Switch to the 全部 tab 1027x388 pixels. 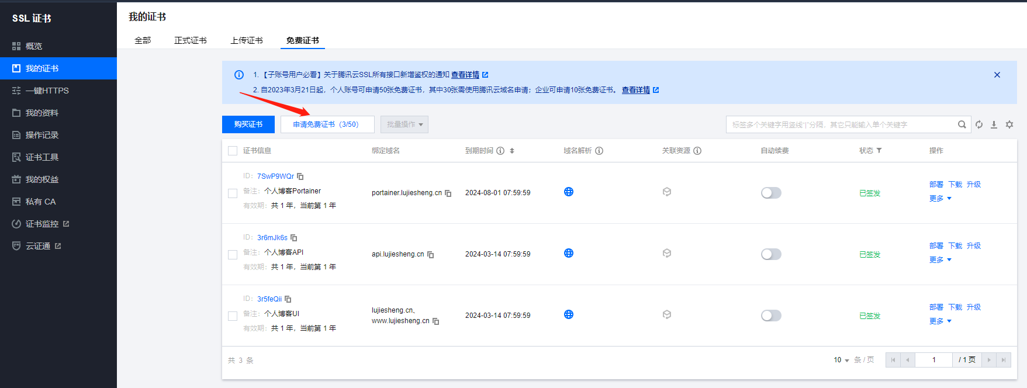pos(143,40)
